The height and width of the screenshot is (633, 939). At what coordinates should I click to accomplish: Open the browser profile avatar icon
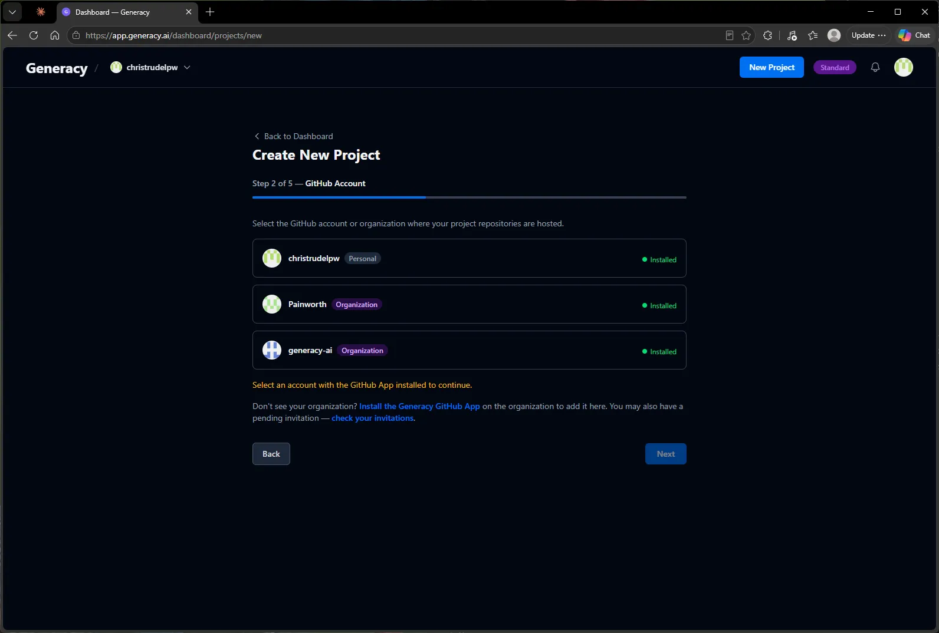pyautogui.click(x=834, y=35)
